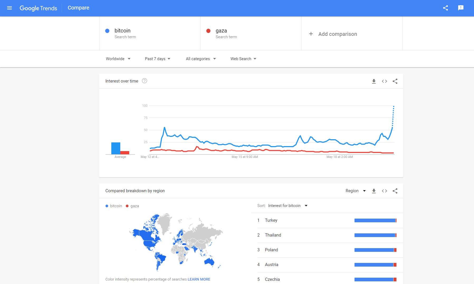Expand the All categories dropdown
The image size is (474, 284).
click(201, 59)
